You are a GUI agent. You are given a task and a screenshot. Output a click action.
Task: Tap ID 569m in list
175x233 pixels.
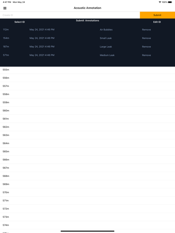point(87,184)
